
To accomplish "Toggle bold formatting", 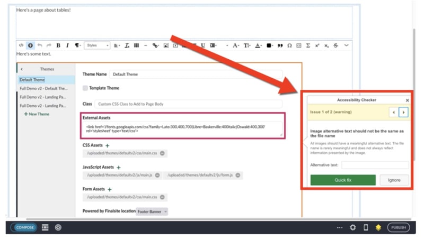I will pos(58,45).
